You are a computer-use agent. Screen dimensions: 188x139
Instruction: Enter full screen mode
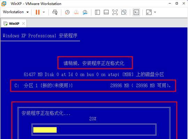(115, 12)
